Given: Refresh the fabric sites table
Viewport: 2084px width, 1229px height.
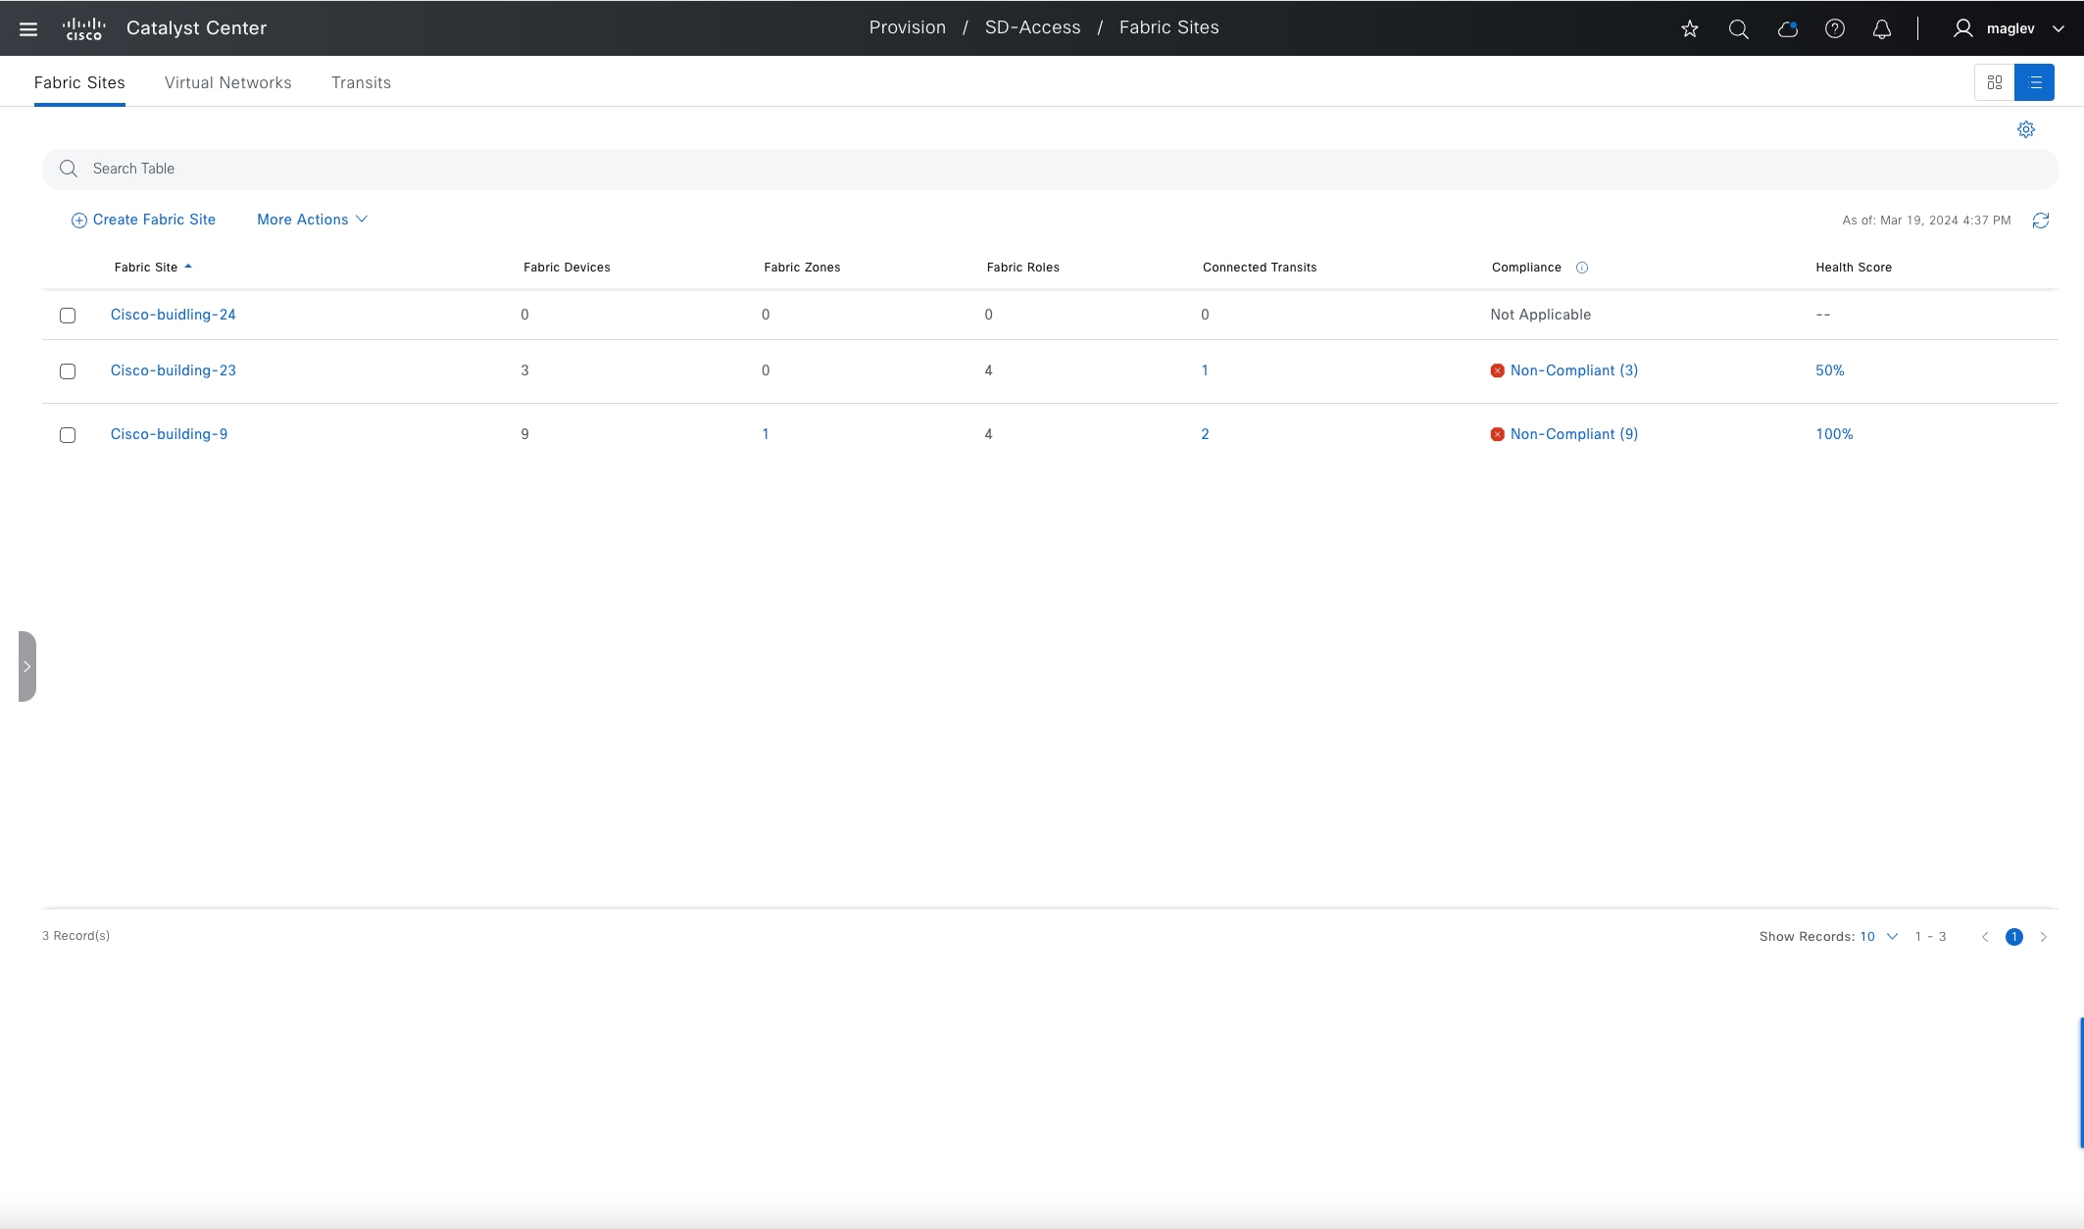Looking at the screenshot, I should coord(2040,221).
